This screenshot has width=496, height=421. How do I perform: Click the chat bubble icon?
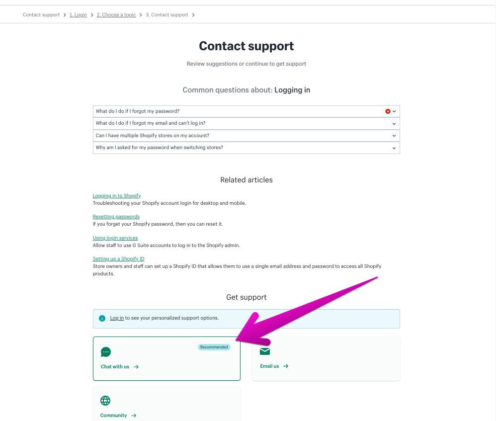105,352
